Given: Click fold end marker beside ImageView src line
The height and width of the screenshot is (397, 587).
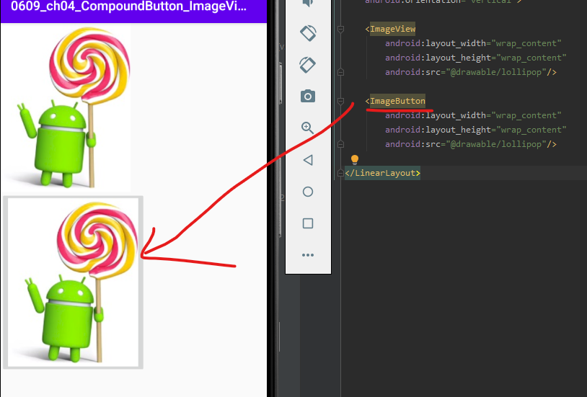Looking at the screenshot, I should click(340, 72).
